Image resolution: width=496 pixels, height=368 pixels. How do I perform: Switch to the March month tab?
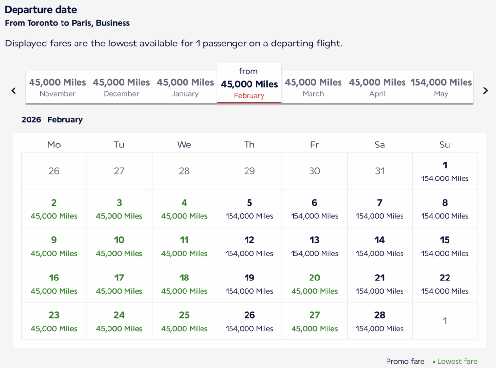point(313,88)
